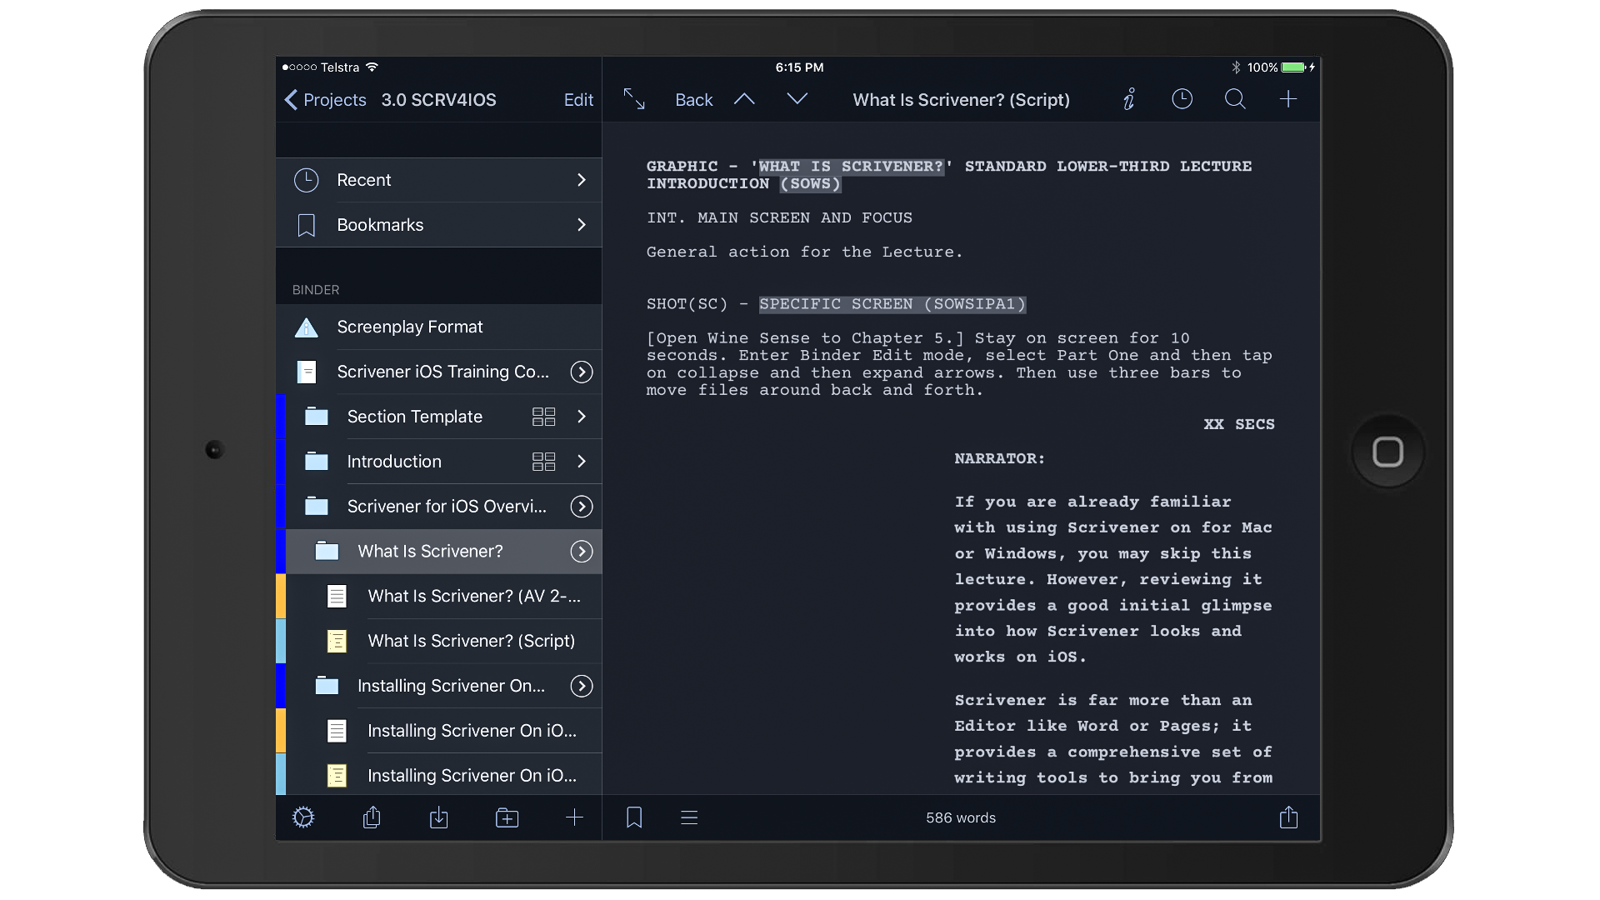Go back to Projects list

[325, 100]
